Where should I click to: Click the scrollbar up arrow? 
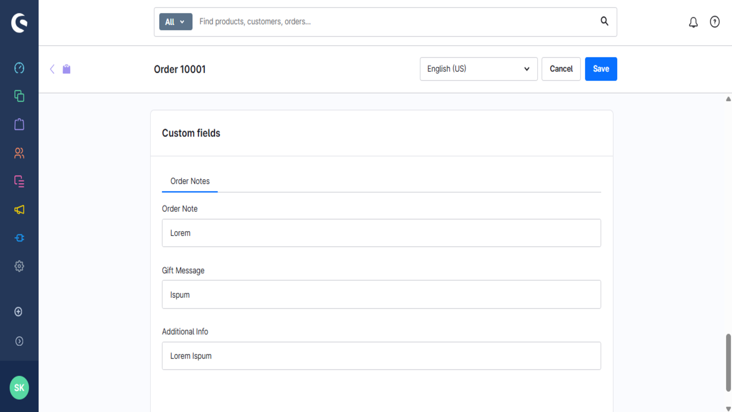click(728, 99)
